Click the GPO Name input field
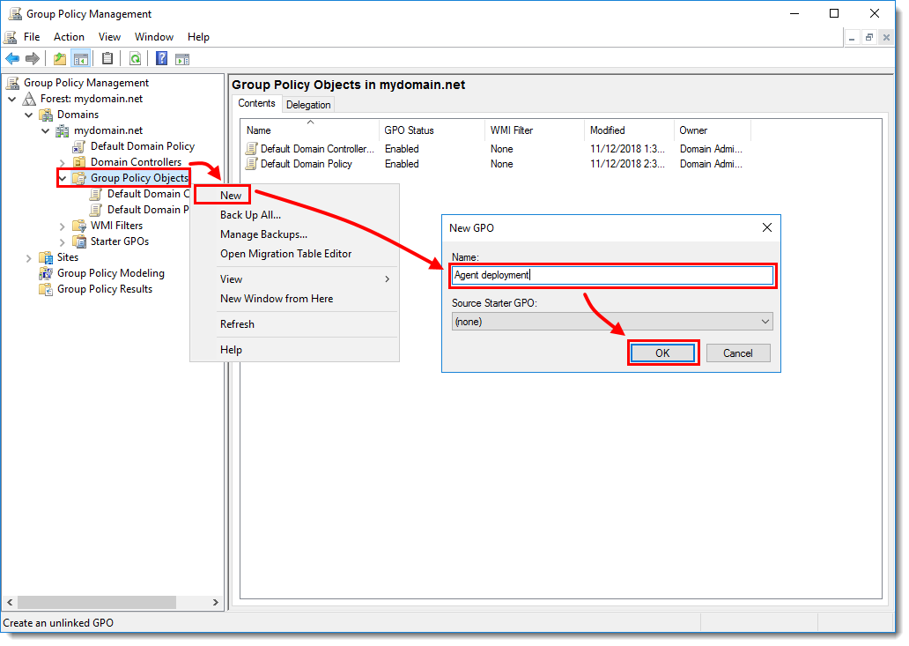The image size is (909, 646). coord(612,275)
